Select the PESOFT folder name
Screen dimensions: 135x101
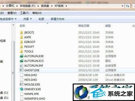[29, 47]
